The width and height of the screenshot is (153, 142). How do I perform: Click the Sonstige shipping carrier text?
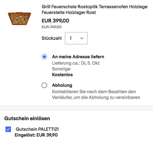coord(61,69)
